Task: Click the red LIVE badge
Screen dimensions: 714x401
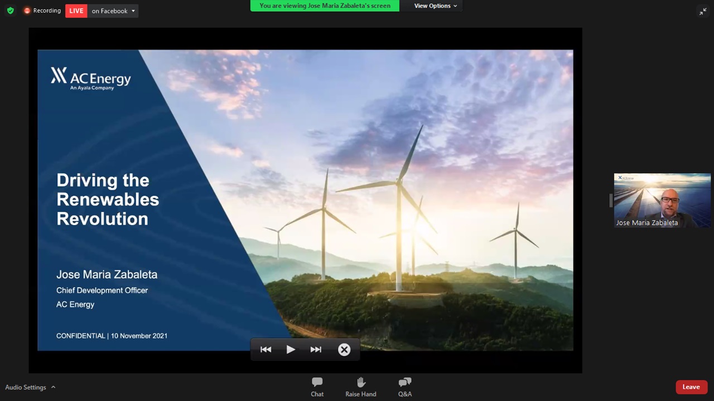Action: (76, 11)
